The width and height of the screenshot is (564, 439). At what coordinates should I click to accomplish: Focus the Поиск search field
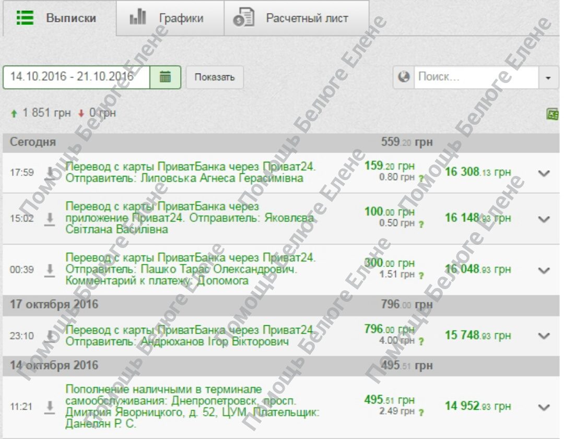coord(476,77)
